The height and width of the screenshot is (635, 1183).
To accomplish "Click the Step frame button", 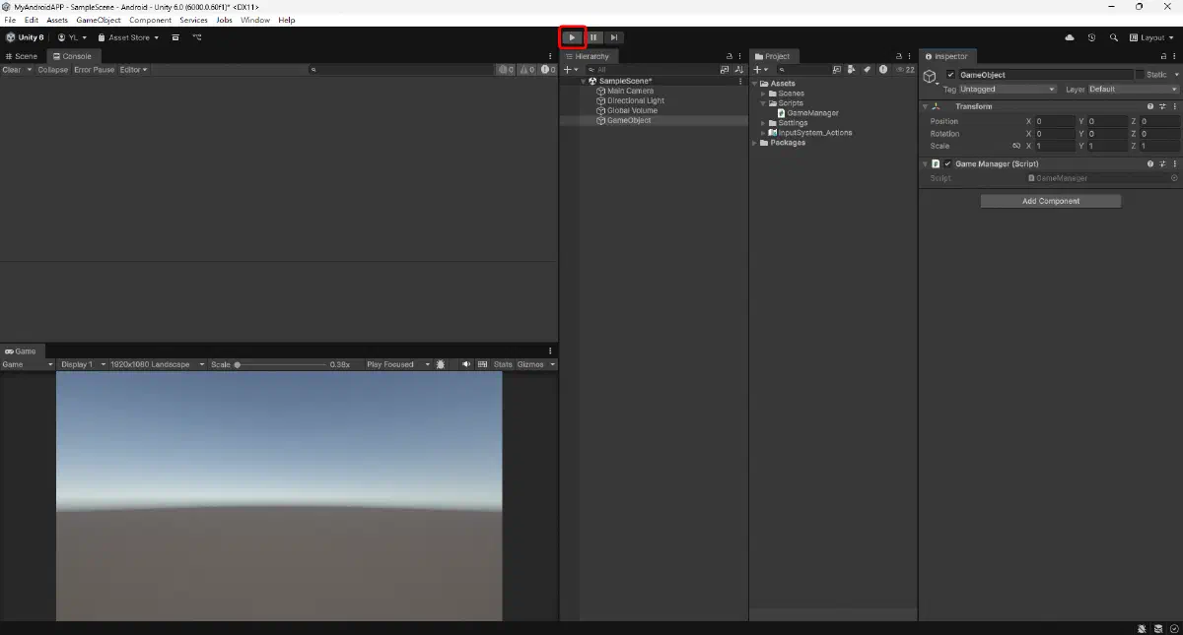I will click(613, 37).
